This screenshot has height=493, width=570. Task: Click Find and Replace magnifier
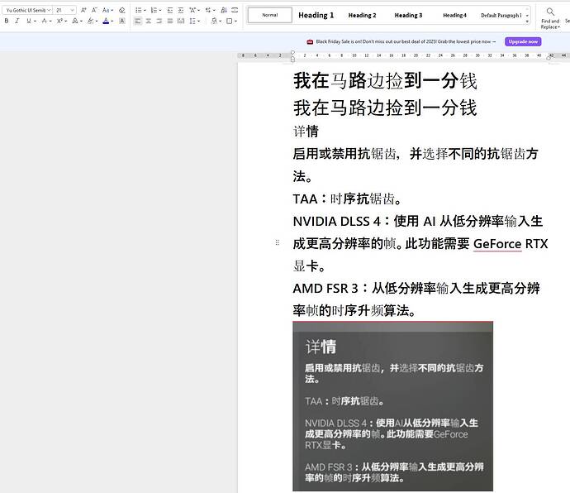[x=550, y=12]
